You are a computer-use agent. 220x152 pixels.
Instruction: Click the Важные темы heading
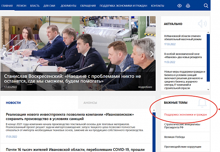[176, 103]
